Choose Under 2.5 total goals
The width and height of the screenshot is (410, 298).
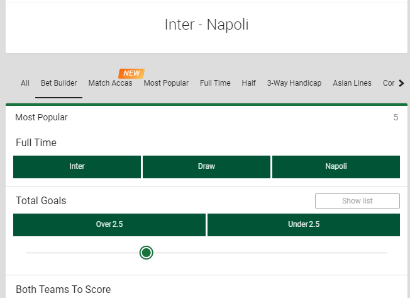(304, 225)
